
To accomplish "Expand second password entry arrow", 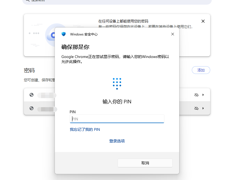I will (x=203, y=108).
